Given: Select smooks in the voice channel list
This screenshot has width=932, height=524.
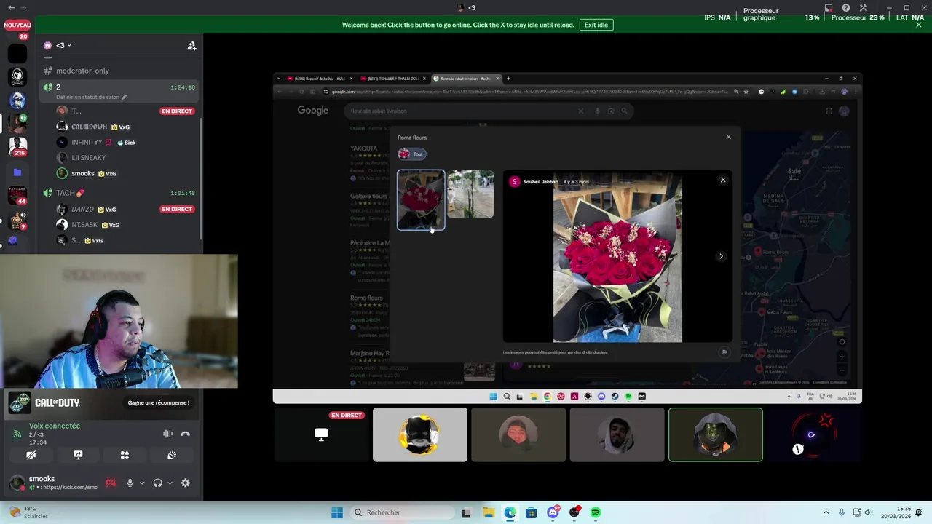Looking at the screenshot, I should click(x=83, y=174).
